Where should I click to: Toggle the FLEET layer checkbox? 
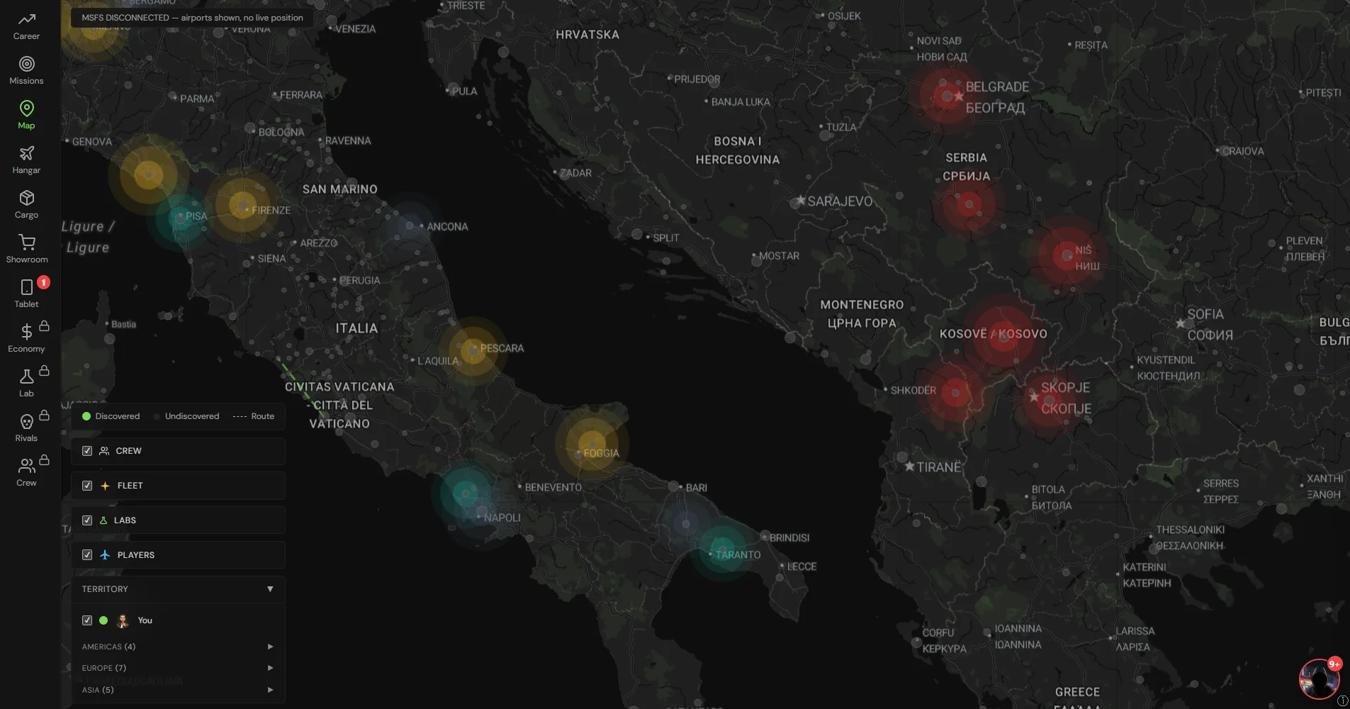click(87, 486)
